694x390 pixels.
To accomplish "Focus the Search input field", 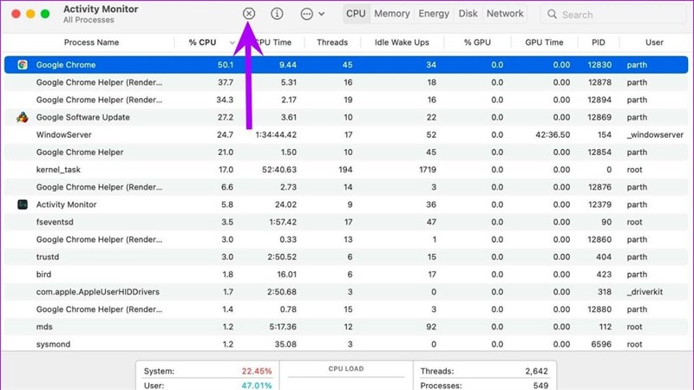I will 613,15.
